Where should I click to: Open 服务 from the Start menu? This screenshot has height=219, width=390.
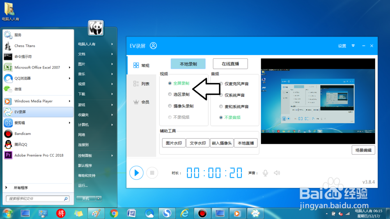click(38, 35)
